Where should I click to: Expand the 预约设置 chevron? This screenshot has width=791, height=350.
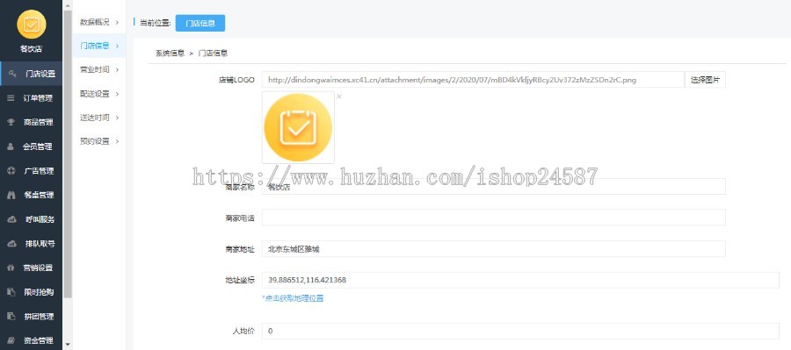tap(117, 141)
